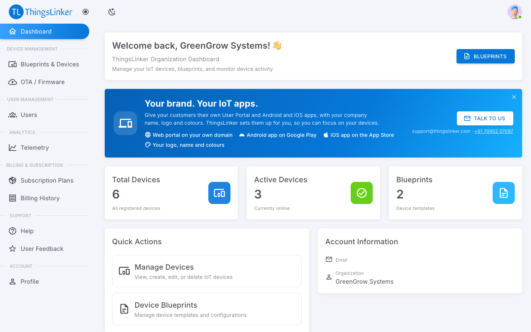The width and height of the screenshot is (531, 332).
Task: Open Help page
Action: click(45, 231)
